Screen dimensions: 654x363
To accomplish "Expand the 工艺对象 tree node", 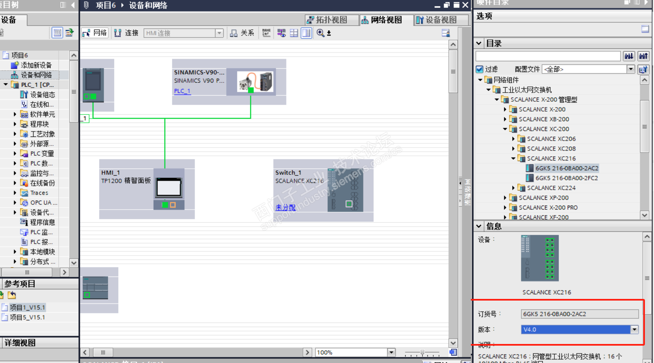I will click(15, 134).
